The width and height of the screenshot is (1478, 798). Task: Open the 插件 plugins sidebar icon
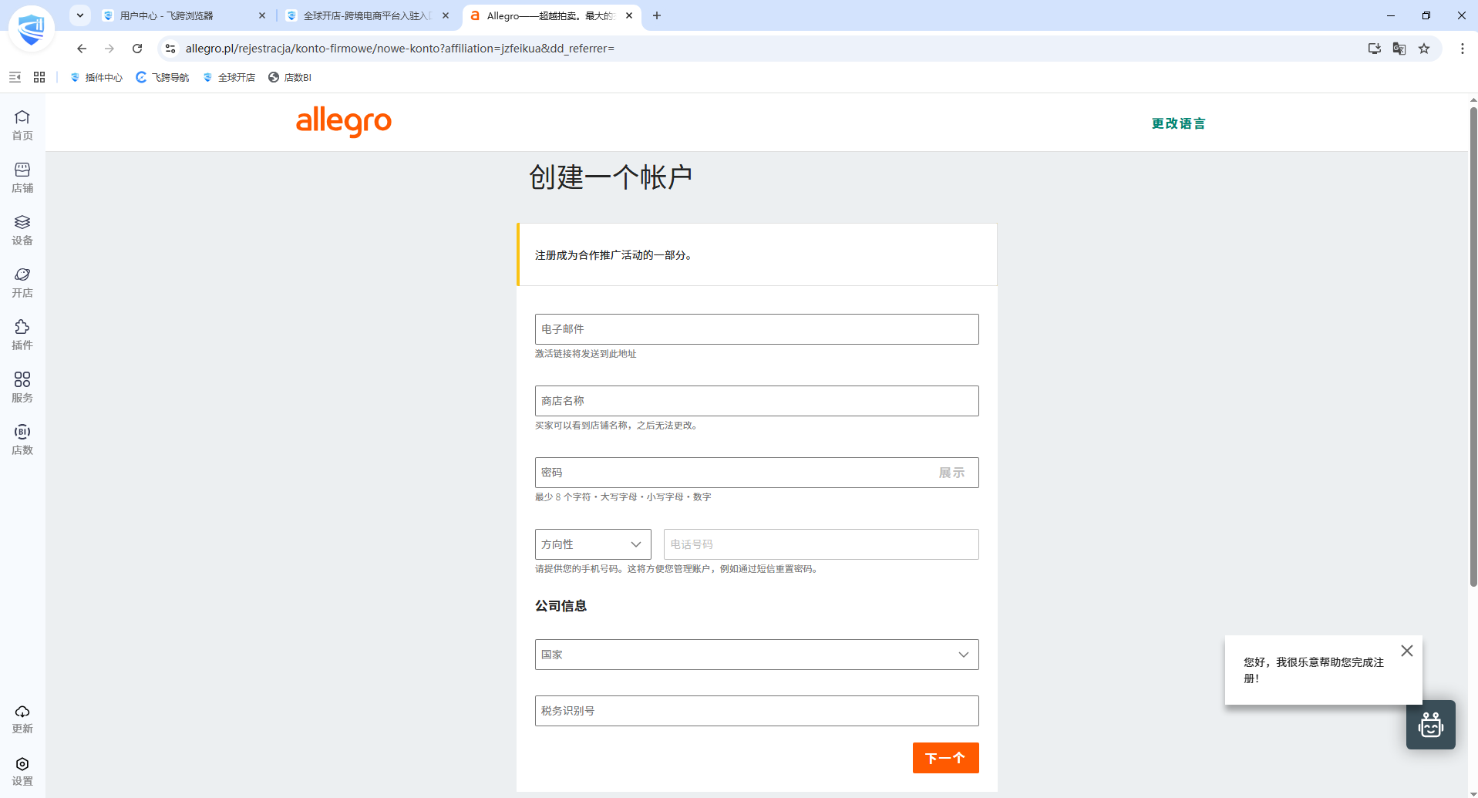pos(22,335)
